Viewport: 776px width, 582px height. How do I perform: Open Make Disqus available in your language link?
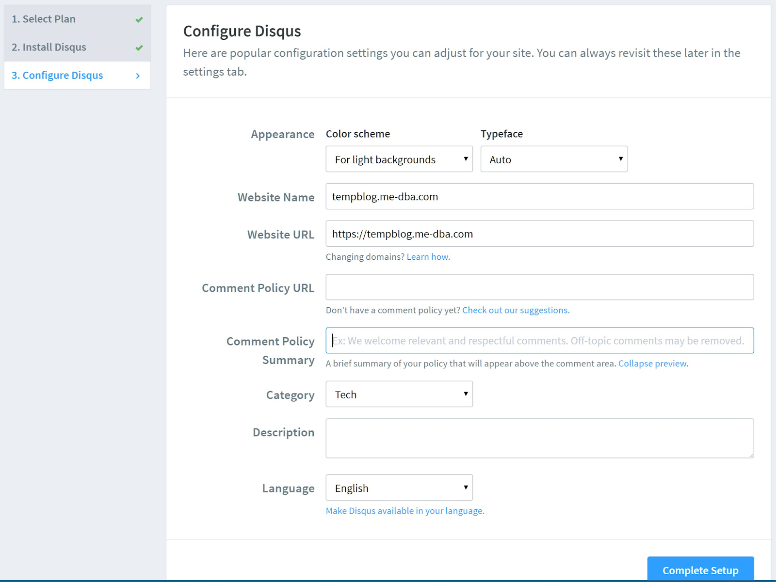pyautogui.click(x=405, y=511)
